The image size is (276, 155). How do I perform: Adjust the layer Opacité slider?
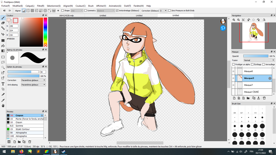(256, 56)
